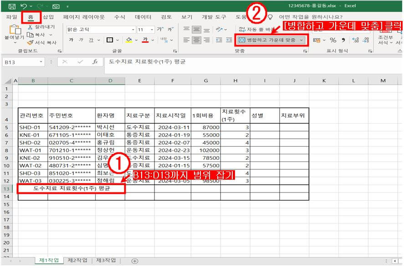The width and height of the screenshot is (404, 268).
Task: Click the Save icon in quick access toolbar
Action: click(x=12, y=6)
